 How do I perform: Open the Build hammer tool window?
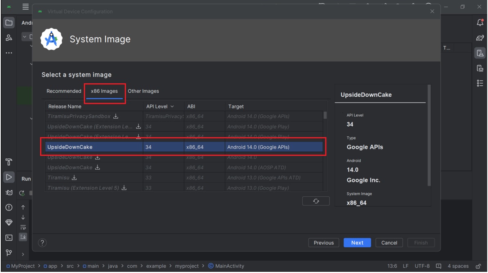pos(9,162)
